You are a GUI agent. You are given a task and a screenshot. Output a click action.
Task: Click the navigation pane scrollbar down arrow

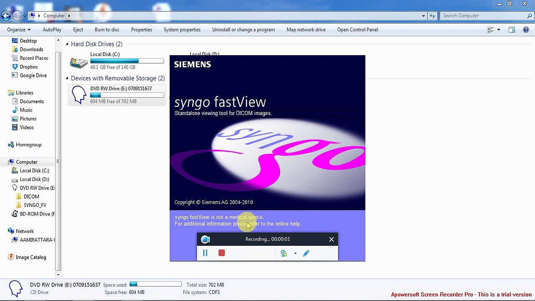pos(58,275)
